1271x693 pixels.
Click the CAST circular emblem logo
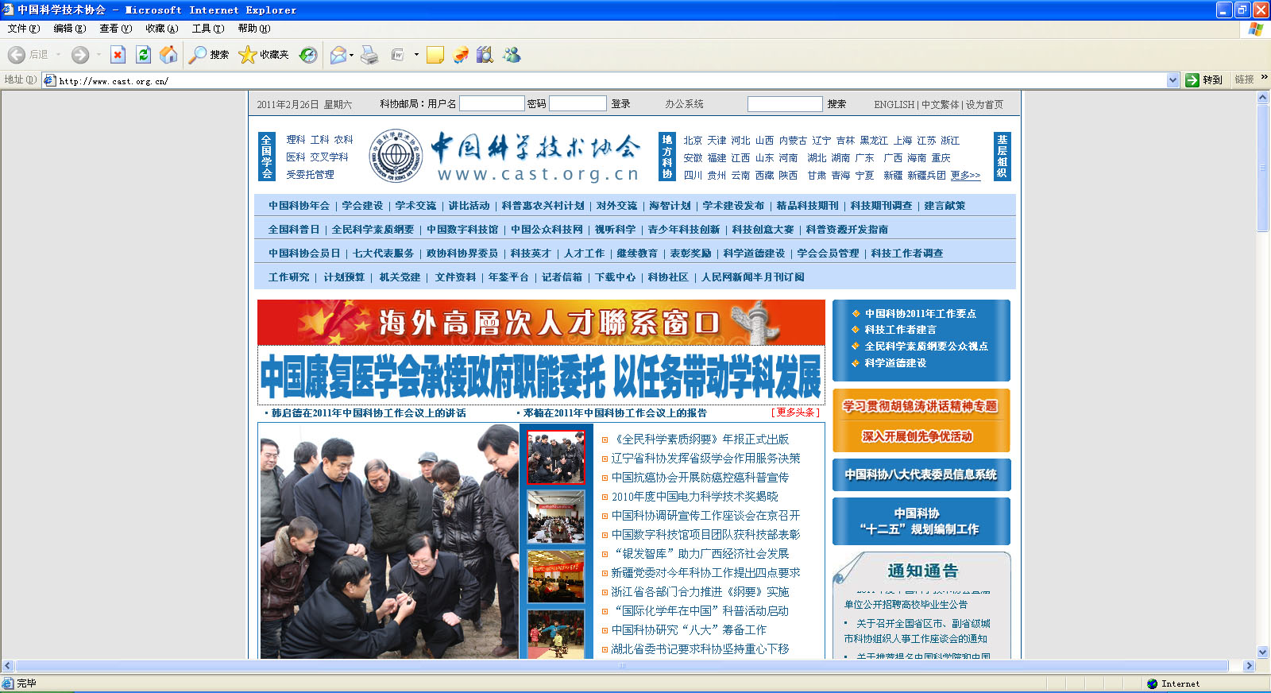(x=396, y=156)
